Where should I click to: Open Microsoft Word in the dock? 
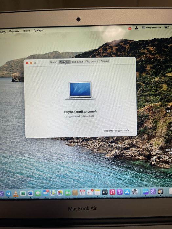pyautogui.click(x=30, y=194)
